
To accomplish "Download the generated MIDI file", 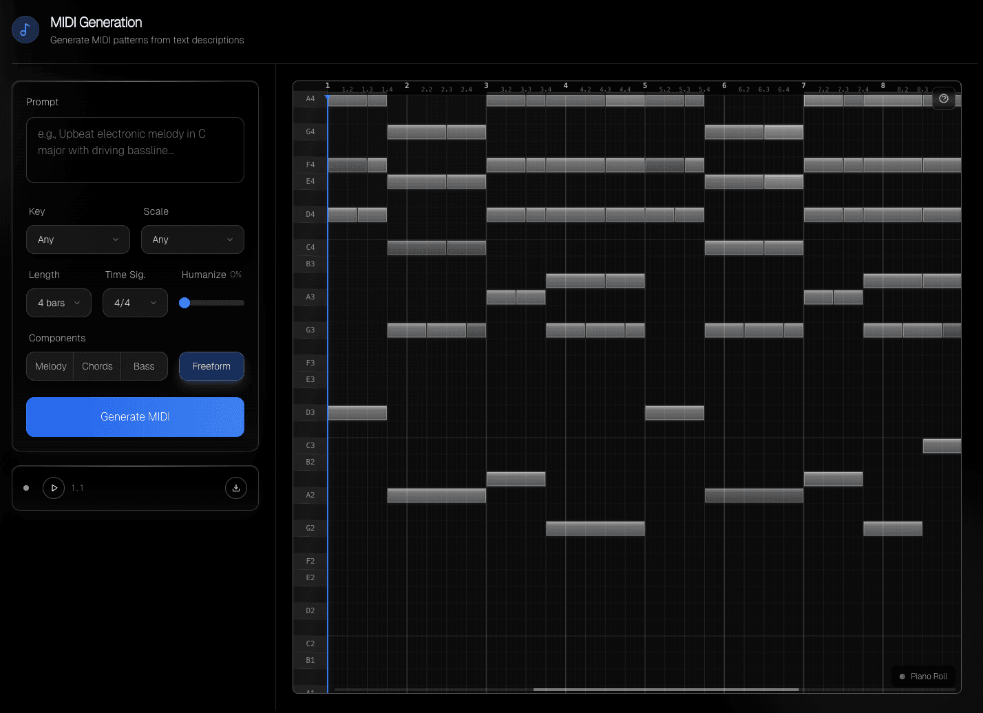I will click(x=235, y=488).
